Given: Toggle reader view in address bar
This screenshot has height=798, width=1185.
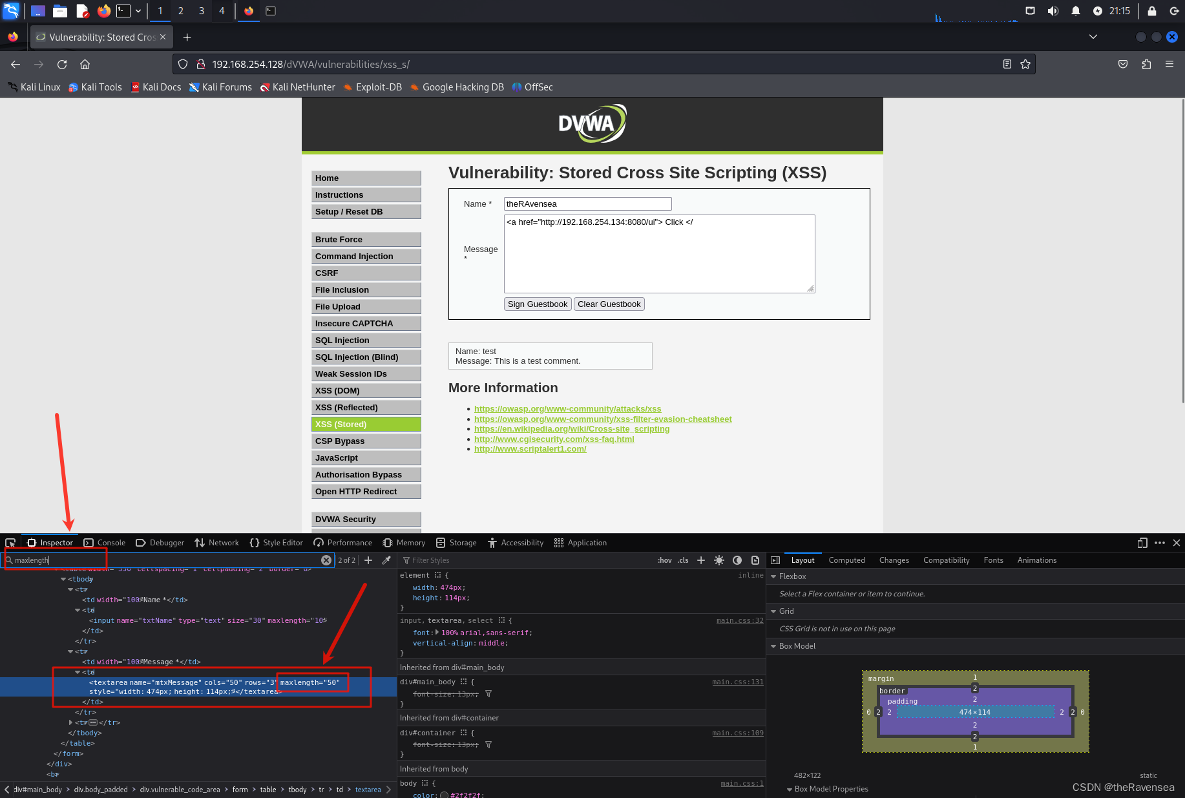Looking at the screenshot, I should pyautogui.click(x=1007, y=64).
